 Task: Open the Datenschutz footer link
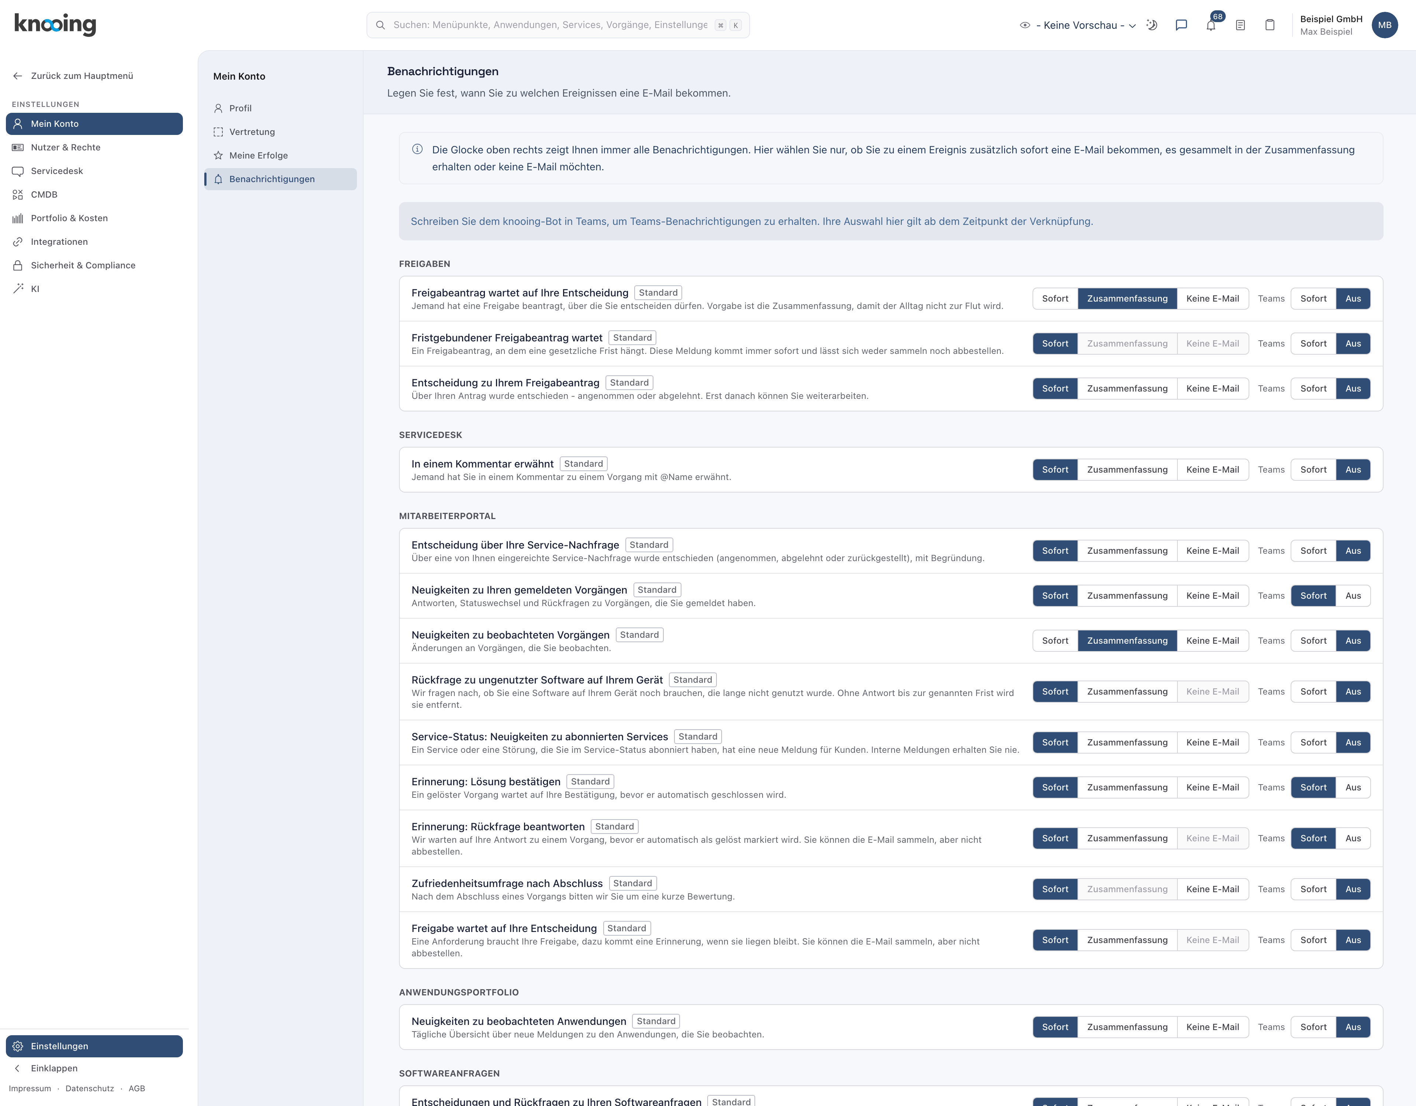[90, 1089]
